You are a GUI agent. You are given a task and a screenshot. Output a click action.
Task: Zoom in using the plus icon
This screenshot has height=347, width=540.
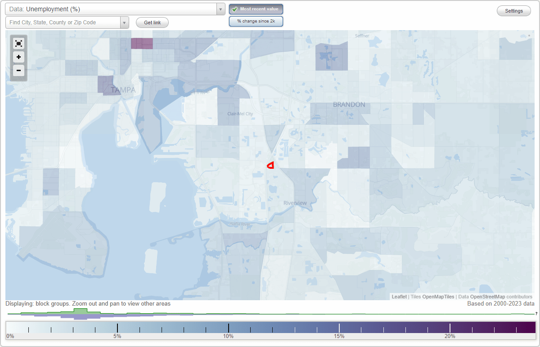click(x=18, y=57)
